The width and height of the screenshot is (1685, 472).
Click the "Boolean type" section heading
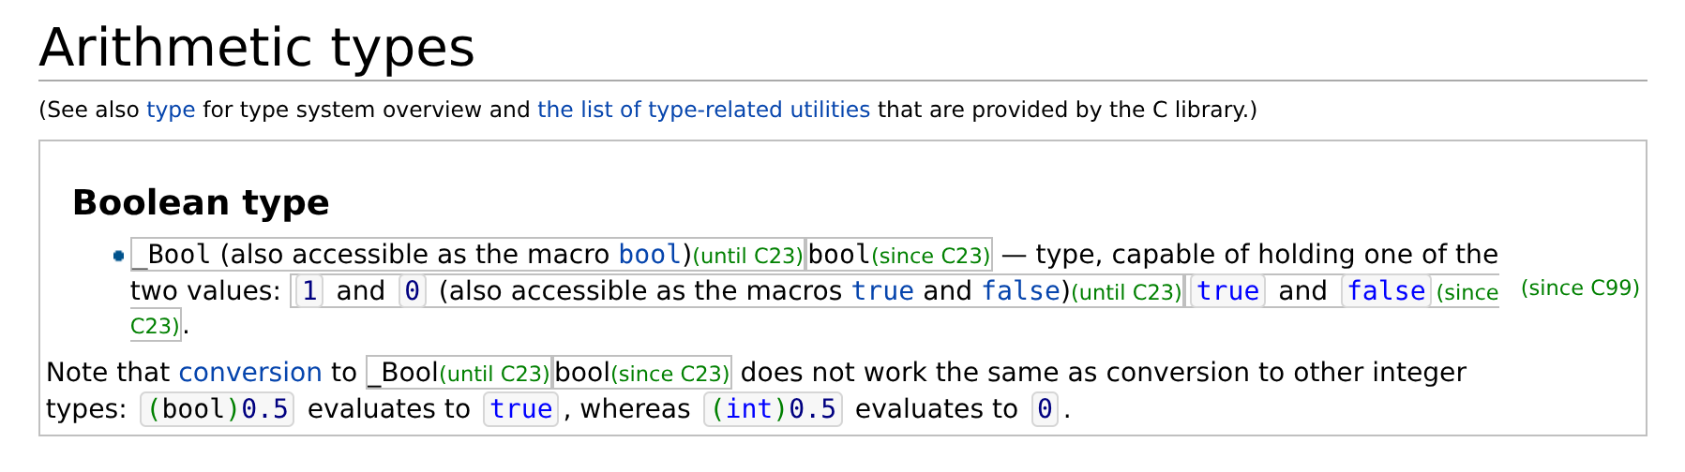201,203
